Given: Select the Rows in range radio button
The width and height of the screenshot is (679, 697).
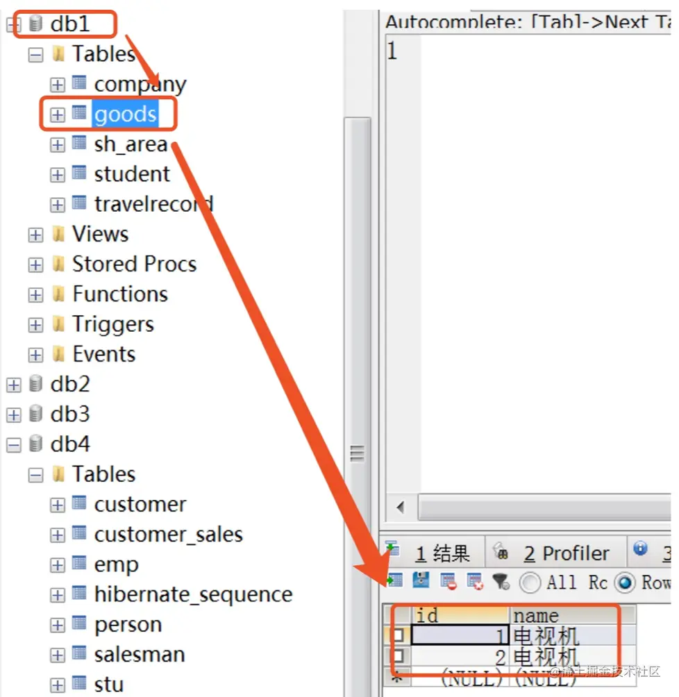Looking at the screenshot, I should [625, 582].
